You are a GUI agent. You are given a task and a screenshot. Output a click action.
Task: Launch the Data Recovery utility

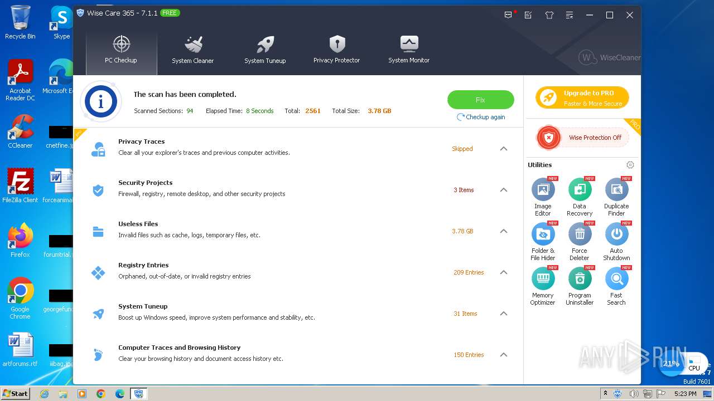(x=580, y=190)
